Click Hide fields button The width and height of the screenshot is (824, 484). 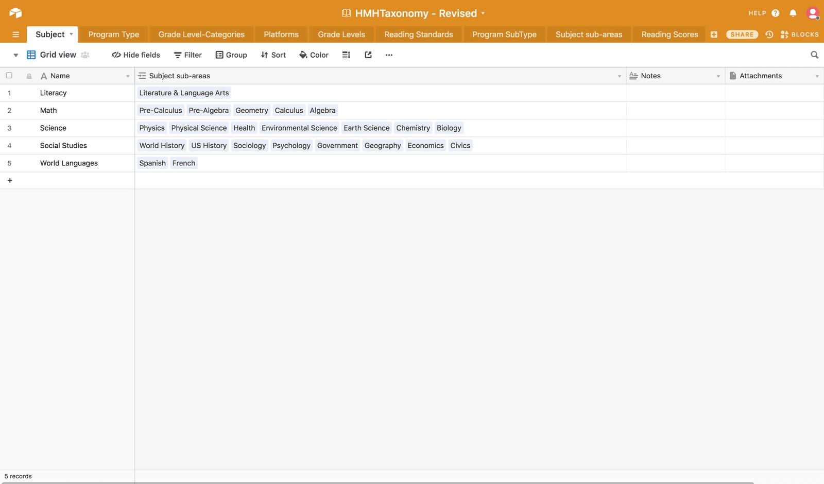(136, 55)
